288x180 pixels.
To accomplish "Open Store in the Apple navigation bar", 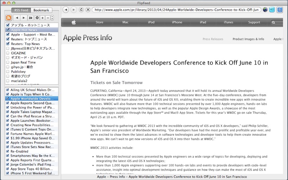I will click(99, 22).
